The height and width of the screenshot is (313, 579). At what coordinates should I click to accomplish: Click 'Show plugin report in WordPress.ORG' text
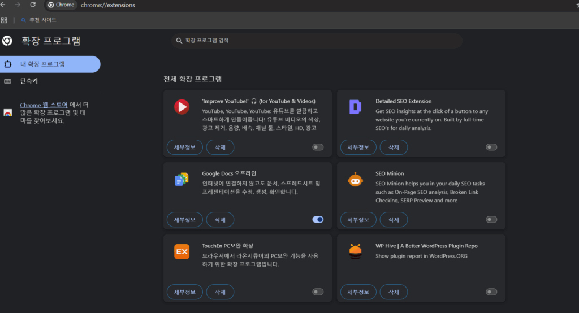coord(421,256)
